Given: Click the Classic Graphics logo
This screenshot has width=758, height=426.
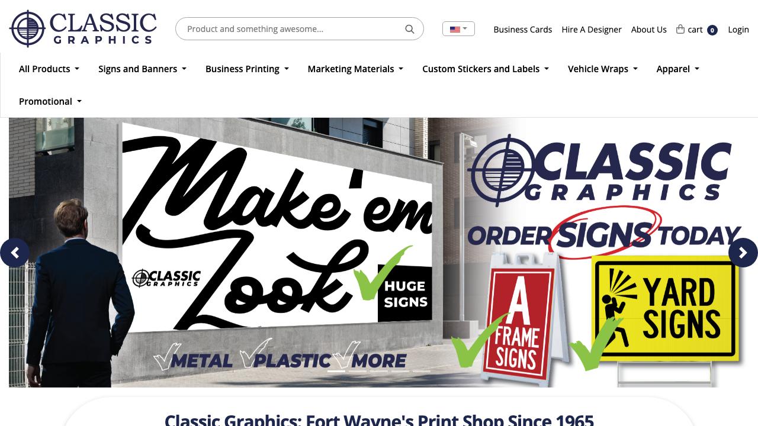Looking at the screenshot, I should tap(83, 28).
